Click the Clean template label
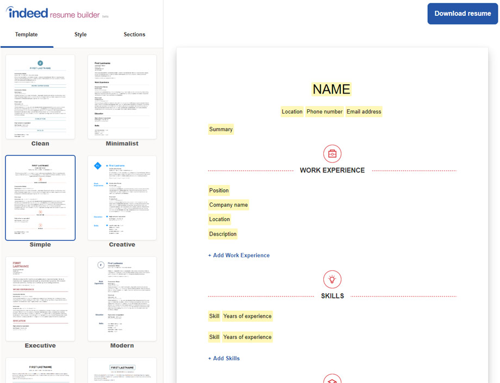The height and width of the screenshot is (383, 500). tap(40, 144)
